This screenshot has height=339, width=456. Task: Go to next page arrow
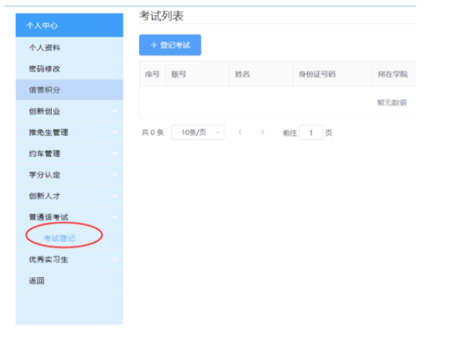coord(263,132)
